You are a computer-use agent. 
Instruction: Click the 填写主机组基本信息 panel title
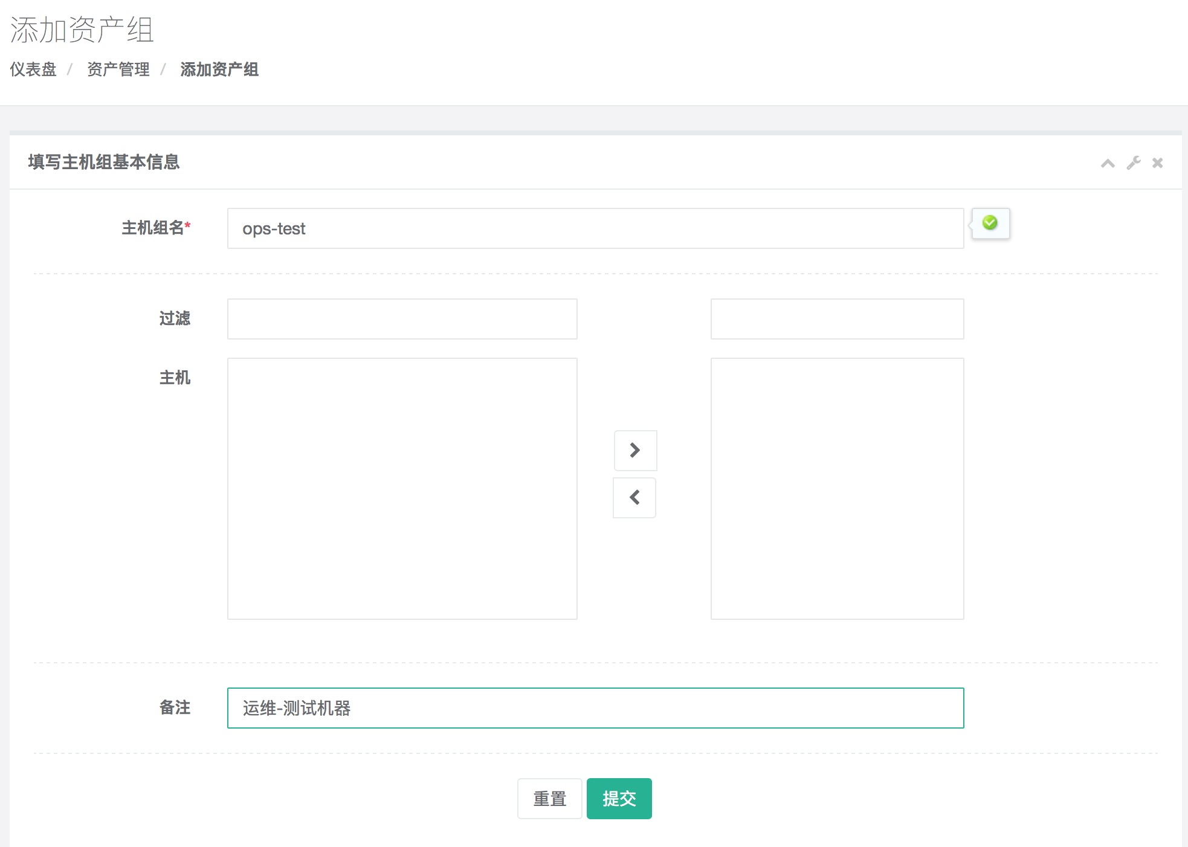coord(104,162)
